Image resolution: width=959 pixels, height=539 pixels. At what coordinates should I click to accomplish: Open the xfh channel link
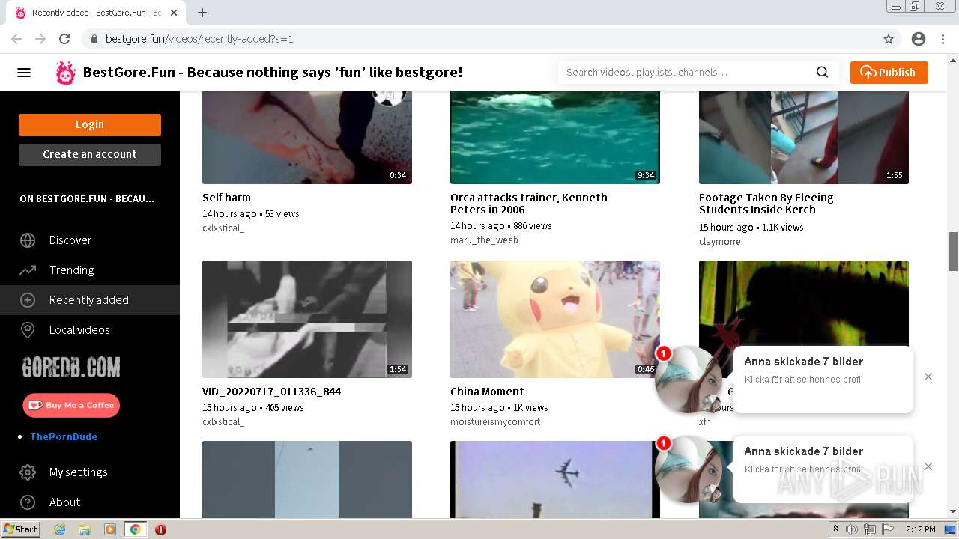[x=705, y=422]
